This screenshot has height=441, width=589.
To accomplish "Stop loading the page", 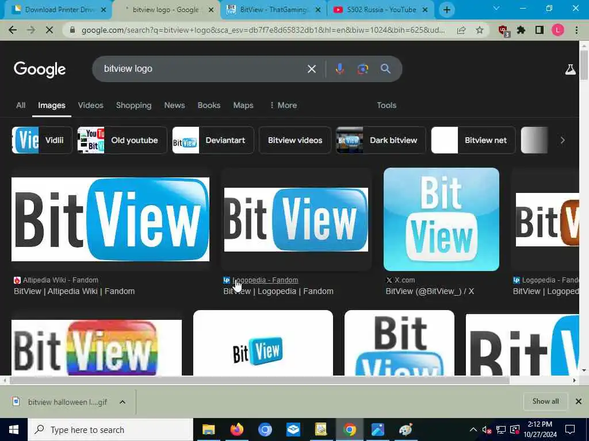I will pos(49,30).
